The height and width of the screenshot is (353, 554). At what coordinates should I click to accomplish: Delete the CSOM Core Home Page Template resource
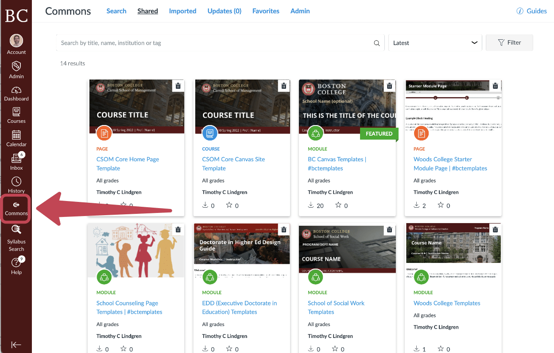[178, 86]
